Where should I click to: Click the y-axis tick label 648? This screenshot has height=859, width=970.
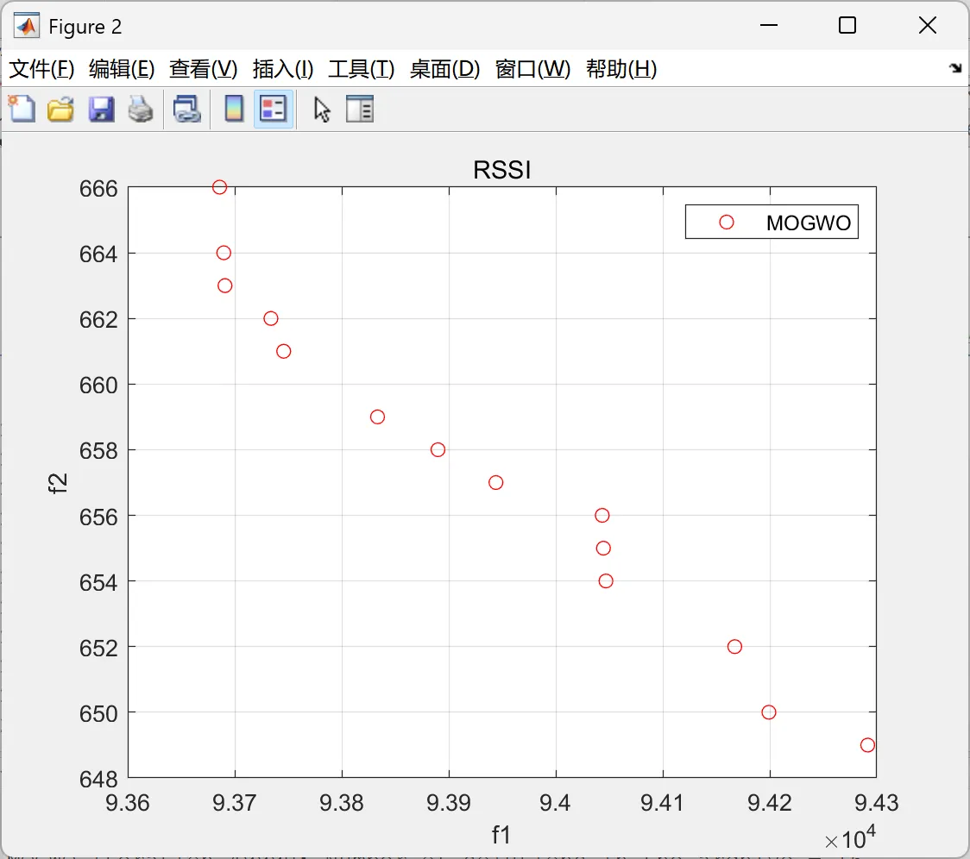[98, 779]
